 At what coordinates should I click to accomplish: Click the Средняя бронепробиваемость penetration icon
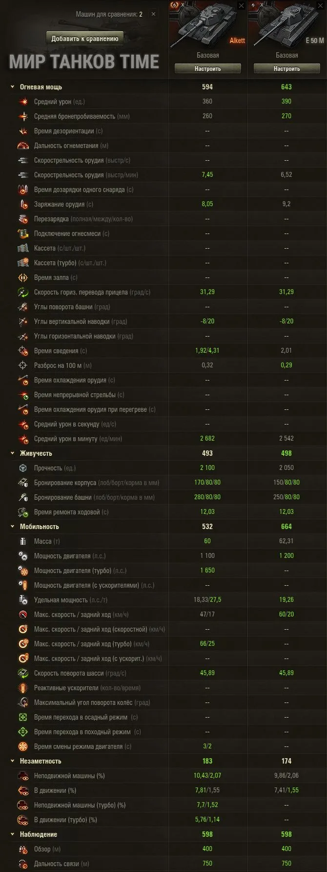tap(23, 116)
